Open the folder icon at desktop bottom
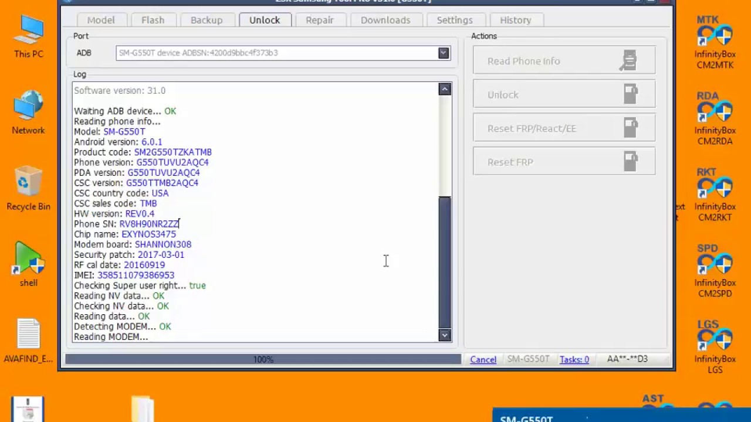 point(142,409)
